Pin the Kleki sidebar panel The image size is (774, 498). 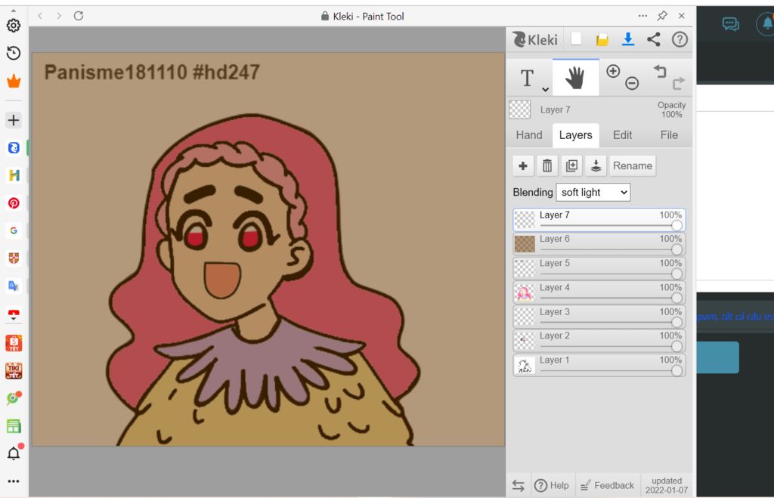tap(662, 16)
